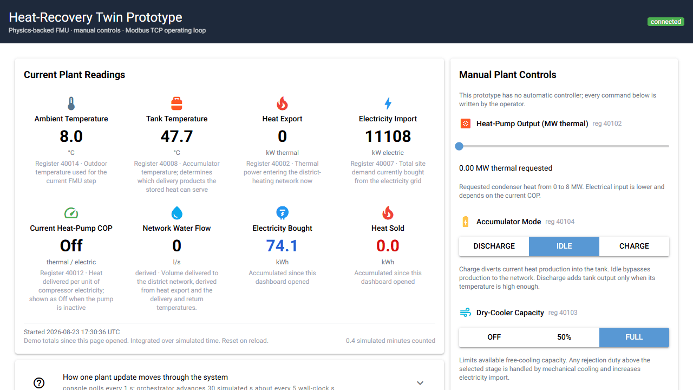Click the Heat Export flame icon
The image size is (693, 390).
click(x=282, y=103)
